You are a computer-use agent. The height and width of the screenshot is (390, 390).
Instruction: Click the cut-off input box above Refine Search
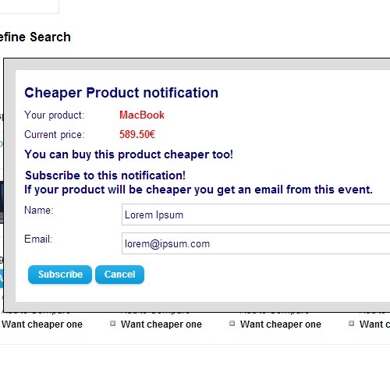(x=30, y=6)
